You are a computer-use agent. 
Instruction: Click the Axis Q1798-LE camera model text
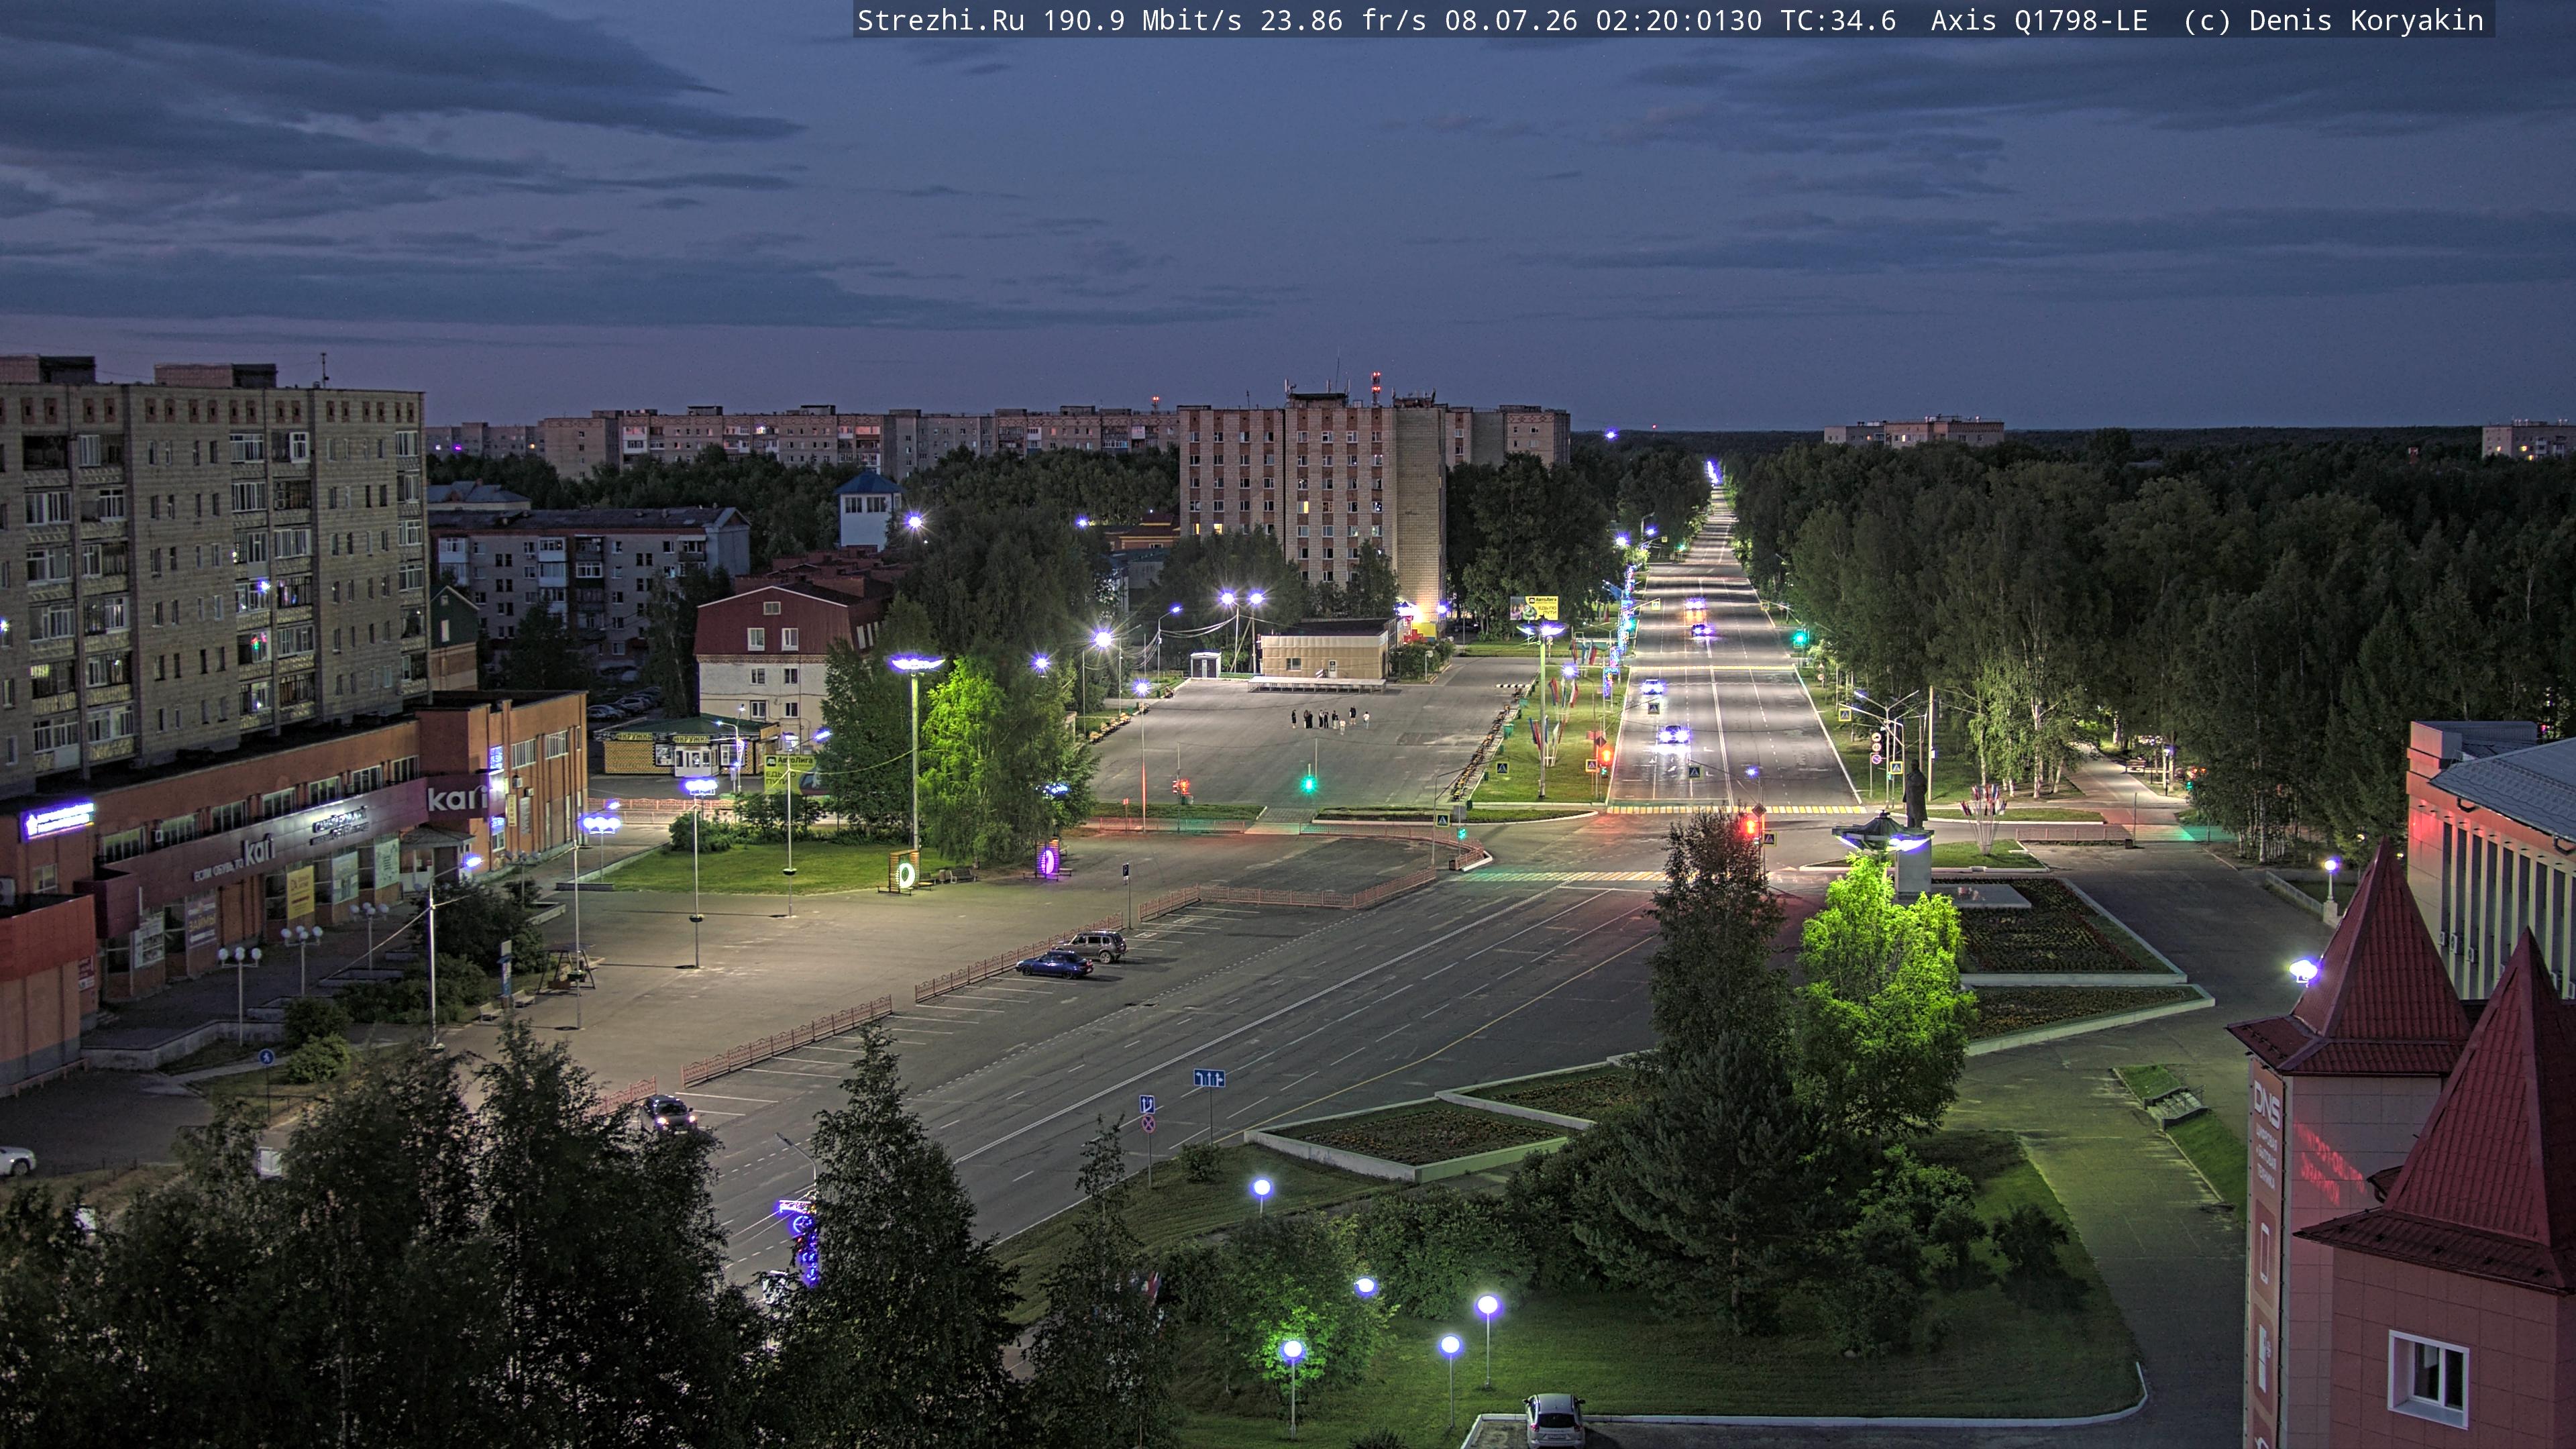coord(2039,21)
